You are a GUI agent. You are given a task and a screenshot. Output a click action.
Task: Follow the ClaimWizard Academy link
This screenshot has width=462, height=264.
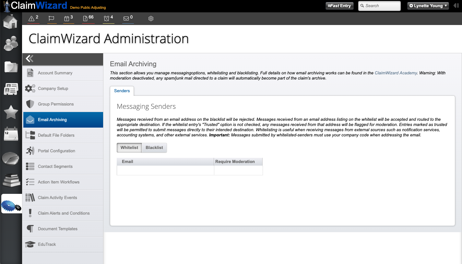pos(396,73)
